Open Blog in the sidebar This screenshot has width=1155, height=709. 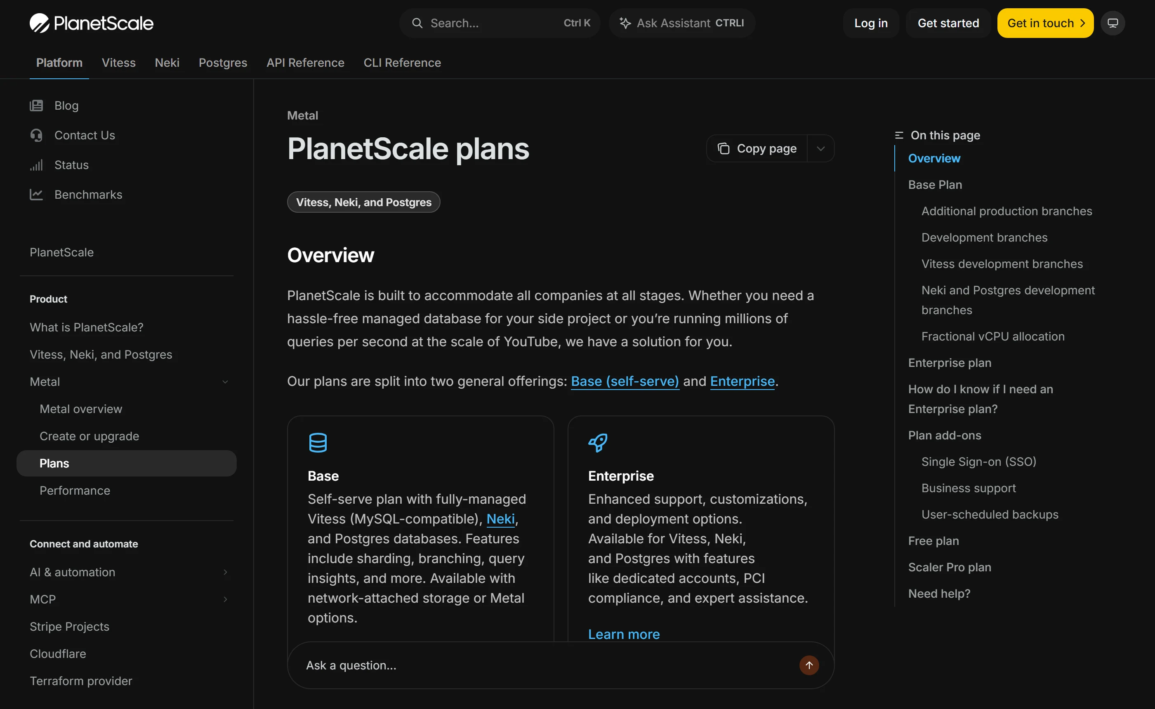click(66, 106)
